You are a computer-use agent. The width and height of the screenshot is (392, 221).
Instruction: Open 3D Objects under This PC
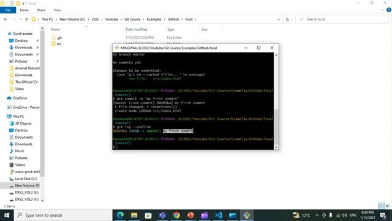pyautogui.click(x=23, y=123)
